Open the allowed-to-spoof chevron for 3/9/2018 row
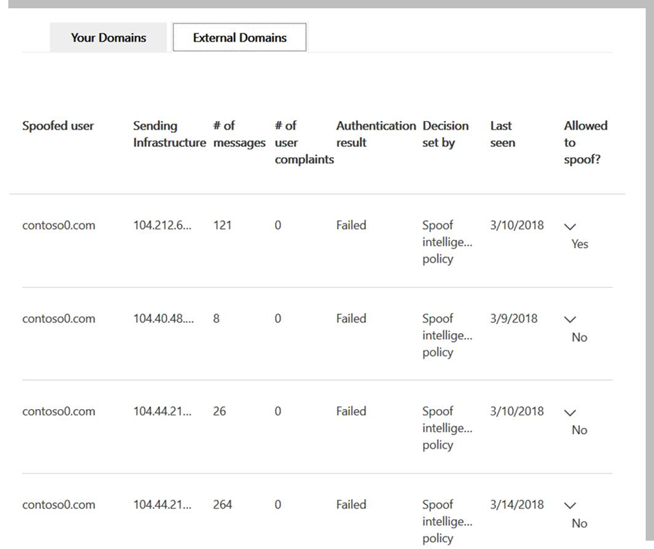Viewport: 654px width, 549px height. [x=569, y=320]
